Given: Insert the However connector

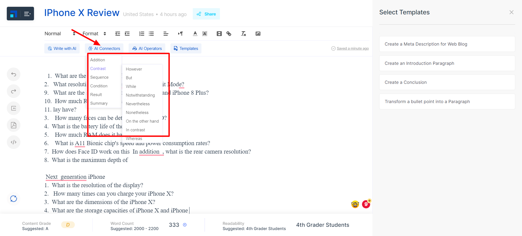Looking at the screenshot, I should pos(134,69).
